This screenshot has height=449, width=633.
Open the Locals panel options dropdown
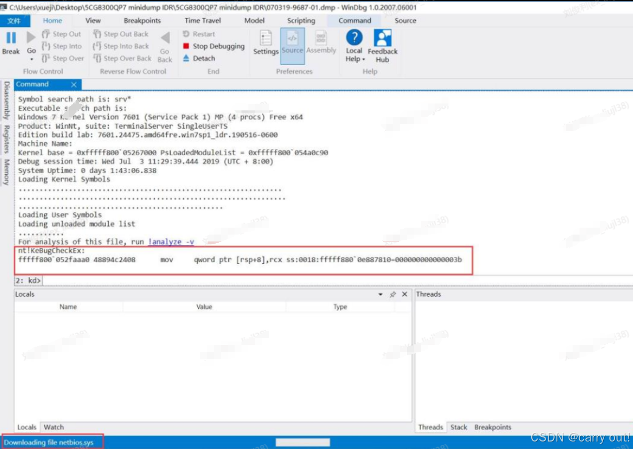click(380, 294)
